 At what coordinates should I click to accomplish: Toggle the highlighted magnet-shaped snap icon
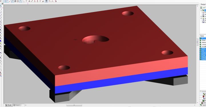point(46,1)
